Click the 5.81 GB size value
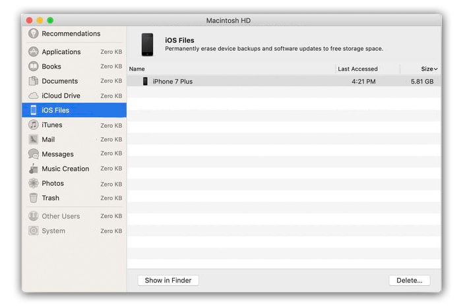The image size is (463, 307). (422, 82)
